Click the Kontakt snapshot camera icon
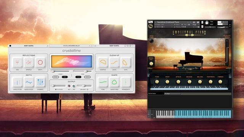 194,22
